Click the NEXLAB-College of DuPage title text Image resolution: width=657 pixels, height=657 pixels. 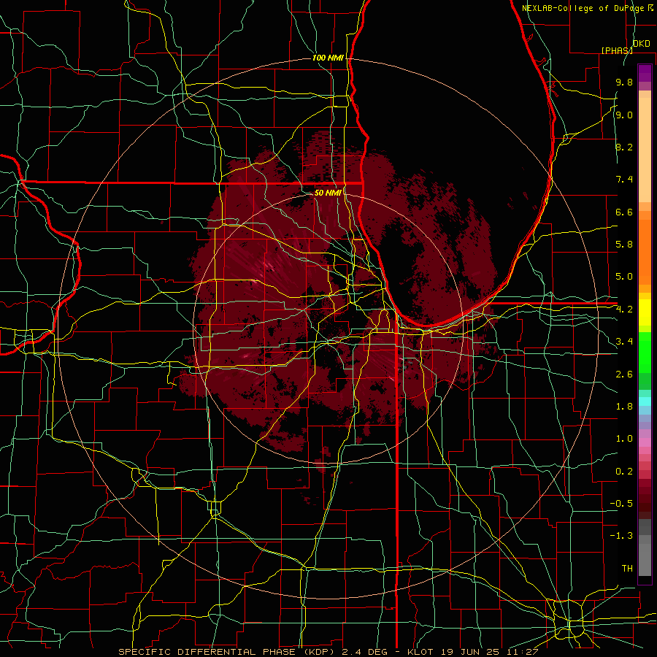coord(583,8)
